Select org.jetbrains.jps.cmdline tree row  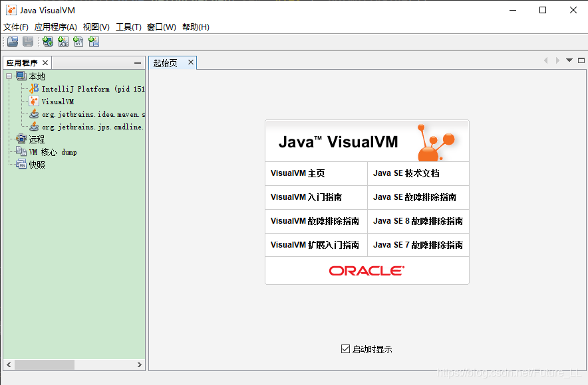tap(92, 127)
